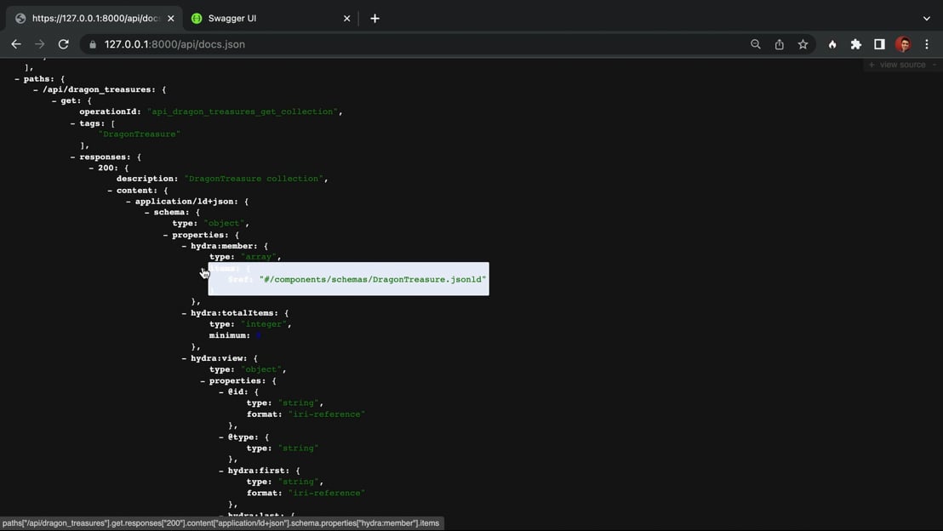
Task: Collapse the responses node
Action: (x=73, y=157)
